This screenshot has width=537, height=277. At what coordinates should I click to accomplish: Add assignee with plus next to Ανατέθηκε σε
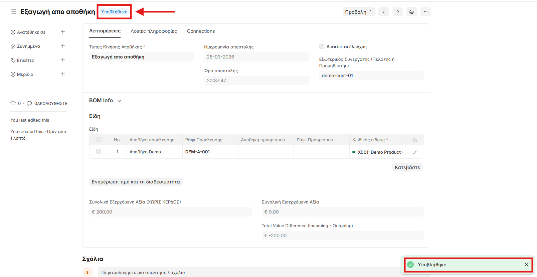pos(62,32)
